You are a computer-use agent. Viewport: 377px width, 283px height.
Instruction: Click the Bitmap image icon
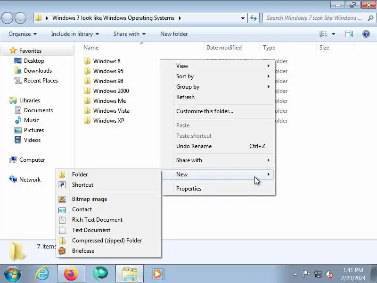click(x=62, y=199)
